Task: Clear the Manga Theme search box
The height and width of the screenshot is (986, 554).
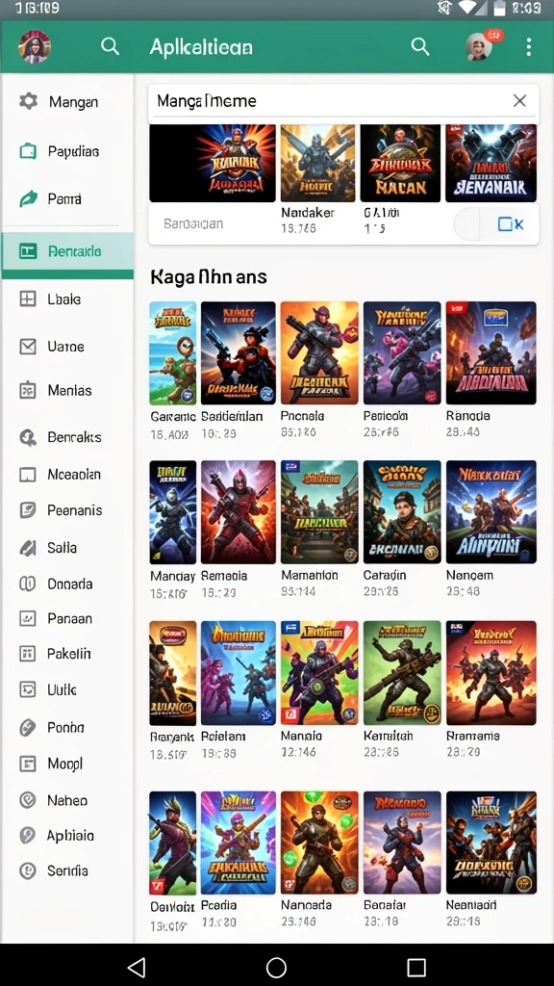Action: [x=519, y=100]
